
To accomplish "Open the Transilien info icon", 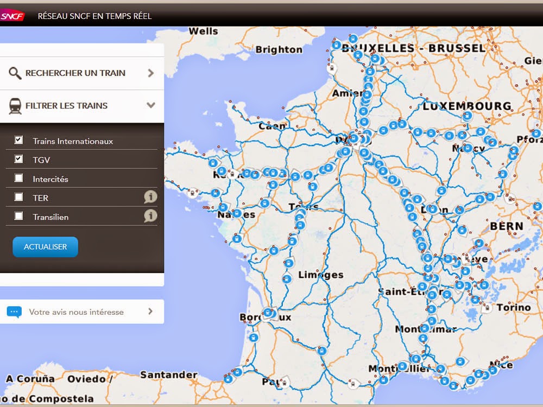I will tap(150, 215).
